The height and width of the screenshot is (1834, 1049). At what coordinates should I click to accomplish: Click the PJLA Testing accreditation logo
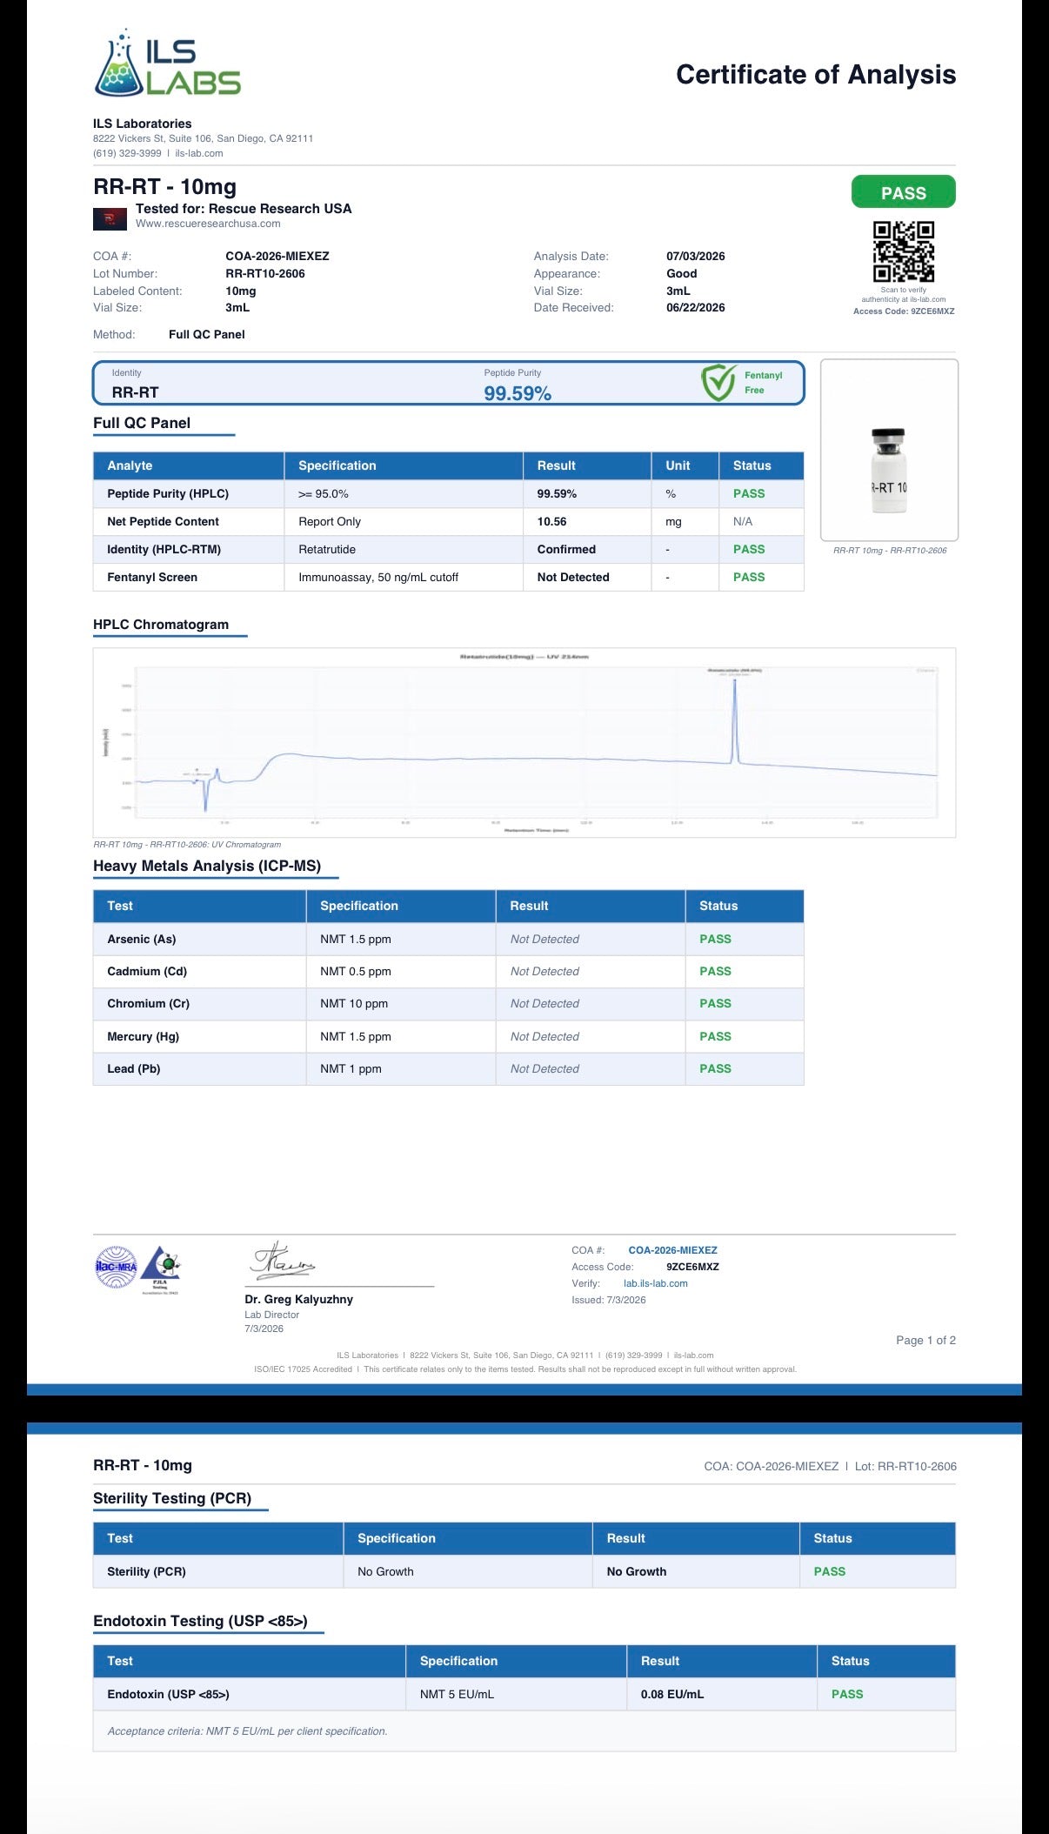(161, 1270)
